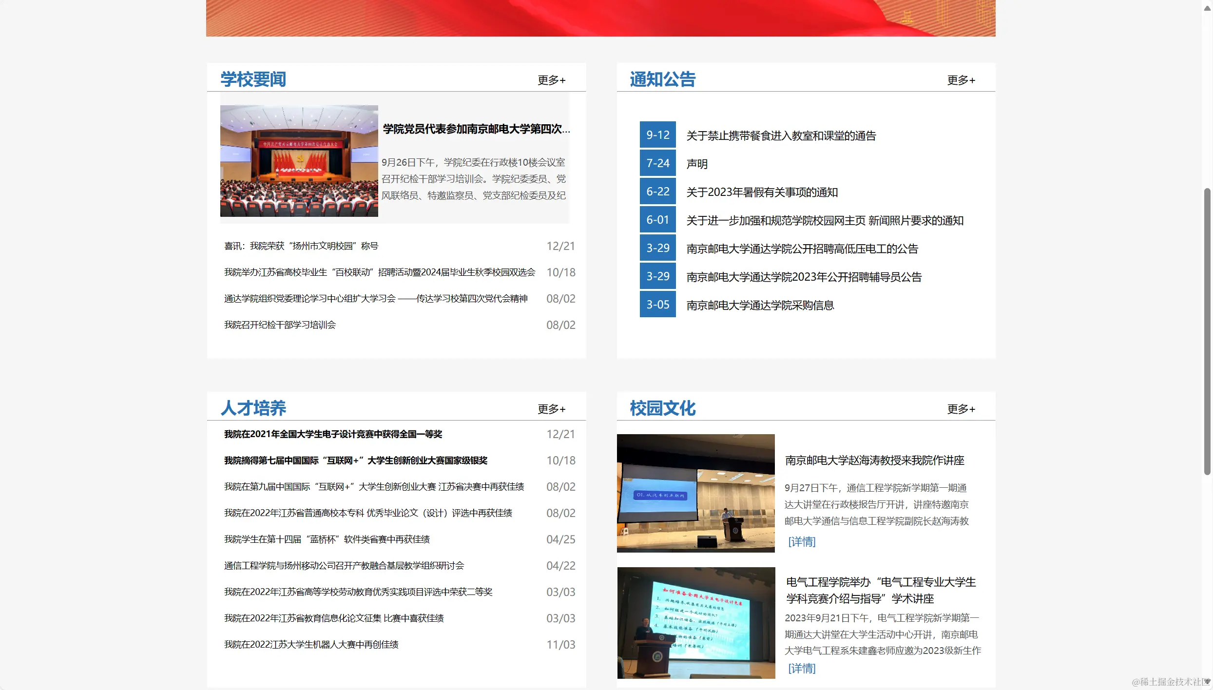Click 详情 link under 电气工程学院学术讲座

(x=801, y=669)
